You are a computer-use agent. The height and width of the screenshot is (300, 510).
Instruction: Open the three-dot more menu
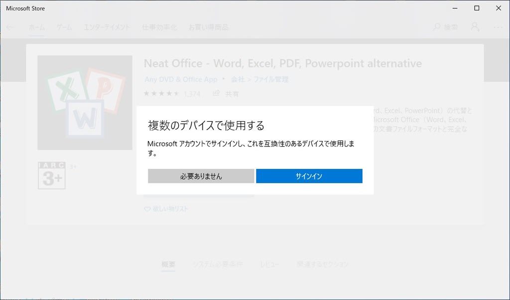498,27
